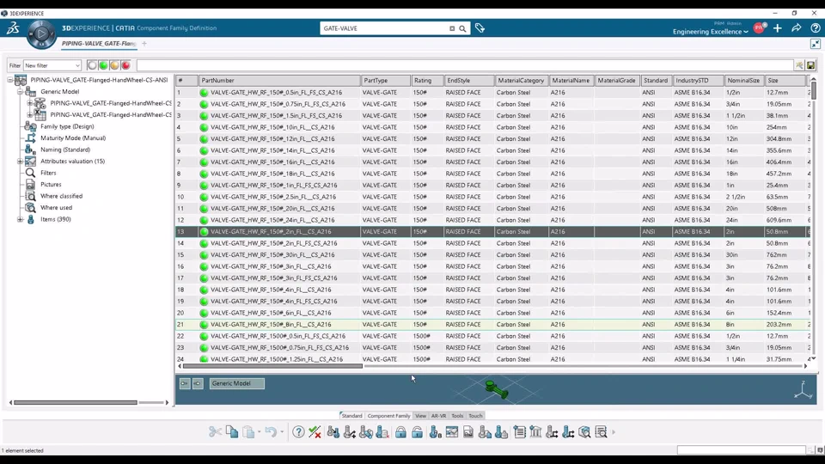Click the filter apply icon beside save icon
825x464 pixels.
pos(799,65)
